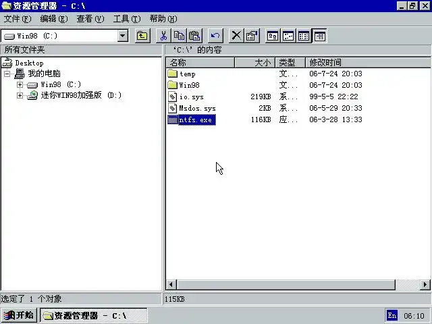Open the 工具(T) menu
Viewport: 432px width, 324px height.
[127, 19]
